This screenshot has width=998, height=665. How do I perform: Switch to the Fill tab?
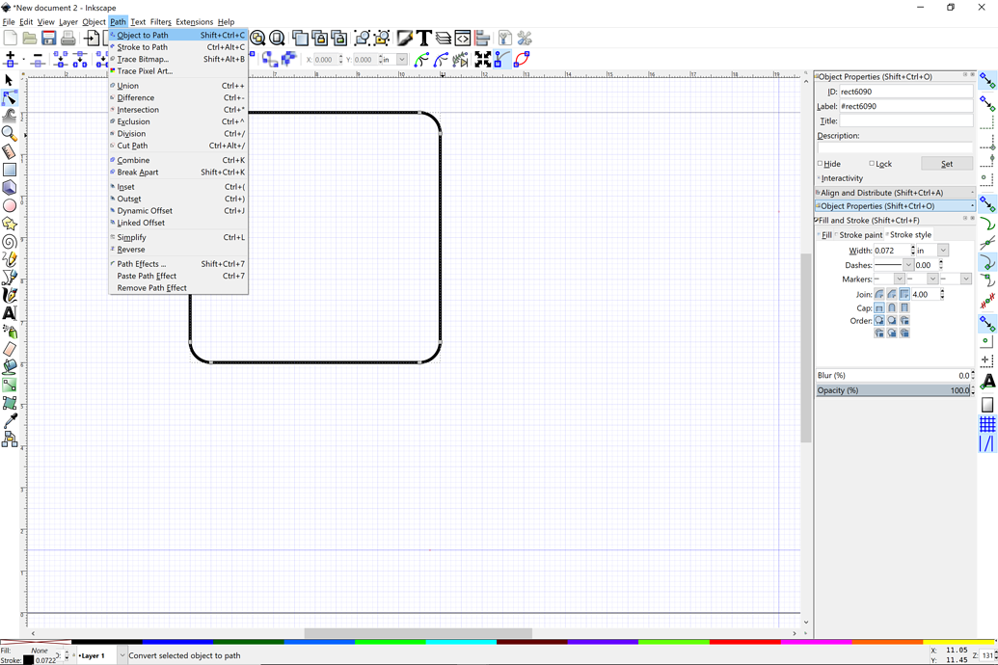coord(826,235)
